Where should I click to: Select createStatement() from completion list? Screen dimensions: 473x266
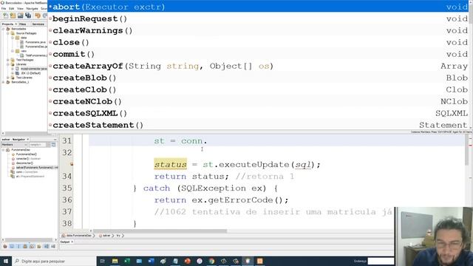[x=258, y=125]
